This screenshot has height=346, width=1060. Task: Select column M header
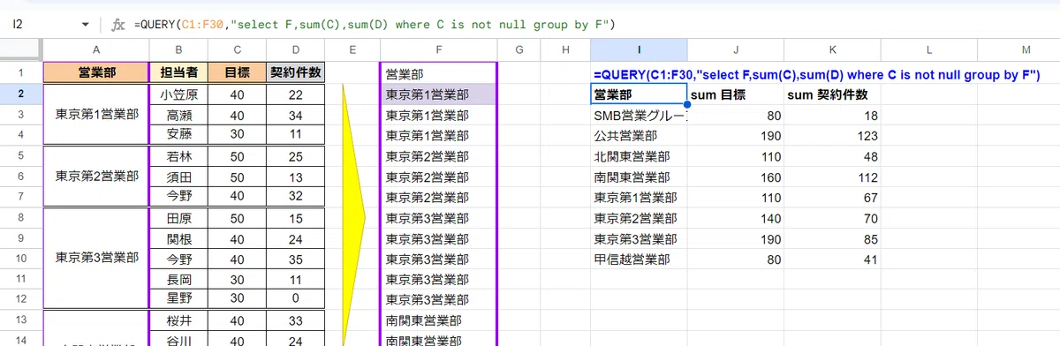coord(1025,50)
